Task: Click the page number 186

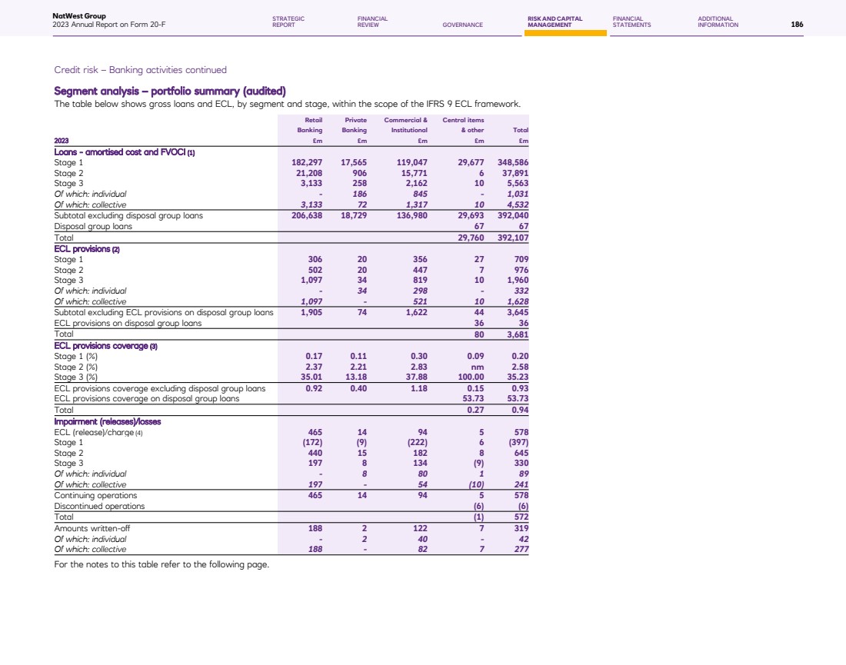Action: pyautogui.click(x=797, y=25)
